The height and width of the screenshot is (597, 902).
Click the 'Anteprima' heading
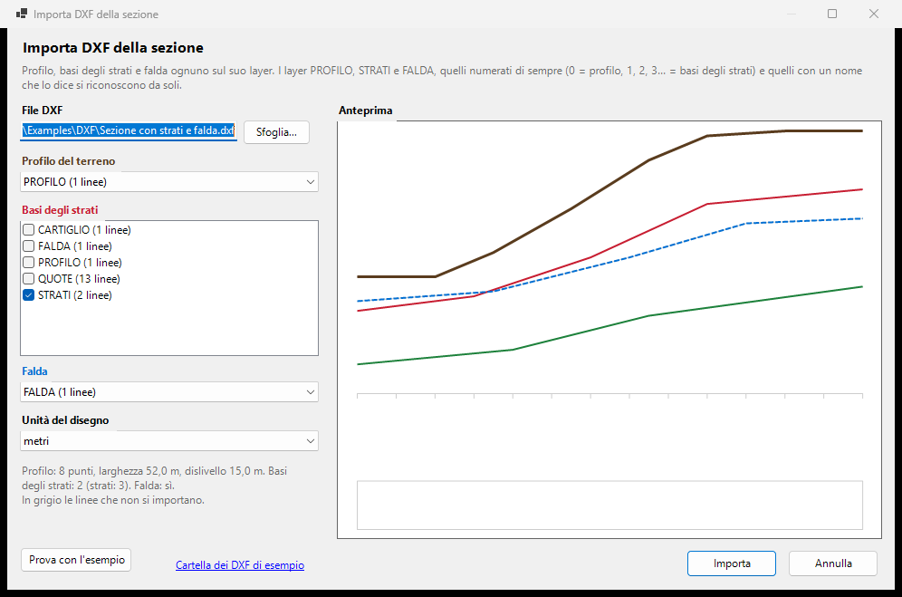(x=365, y=111)
